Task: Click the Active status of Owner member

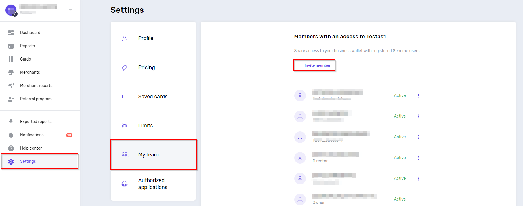Action: point(400,199)
